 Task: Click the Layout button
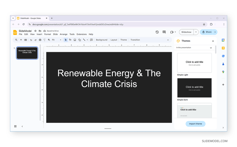tap(114, 40)
